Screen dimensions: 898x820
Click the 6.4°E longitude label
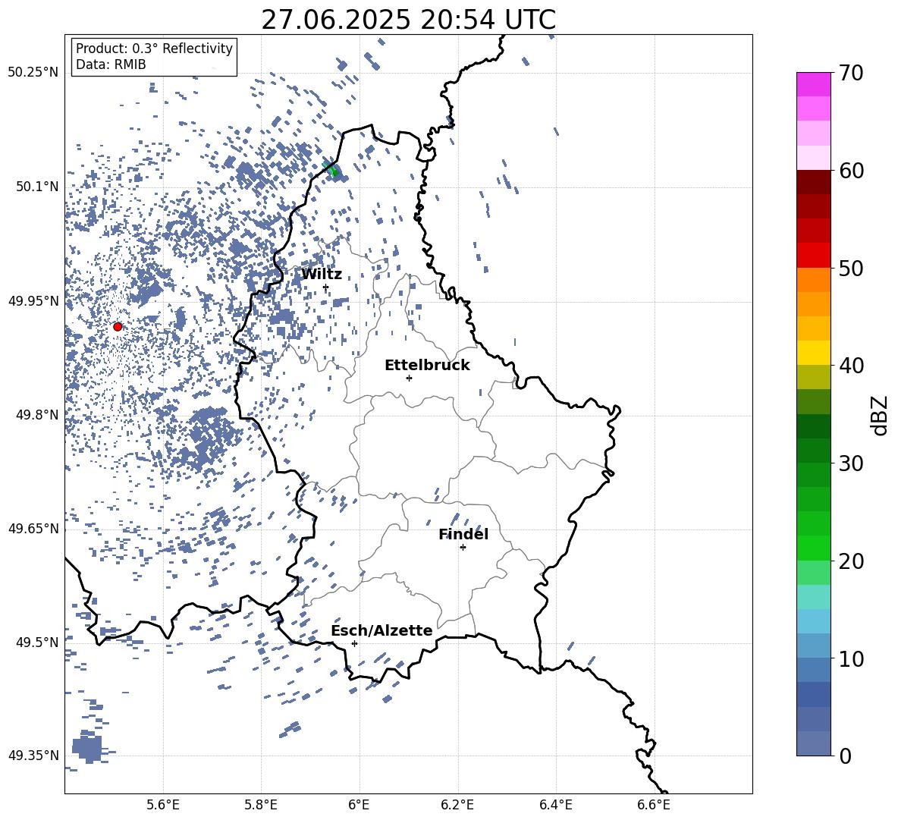point(556,805)
